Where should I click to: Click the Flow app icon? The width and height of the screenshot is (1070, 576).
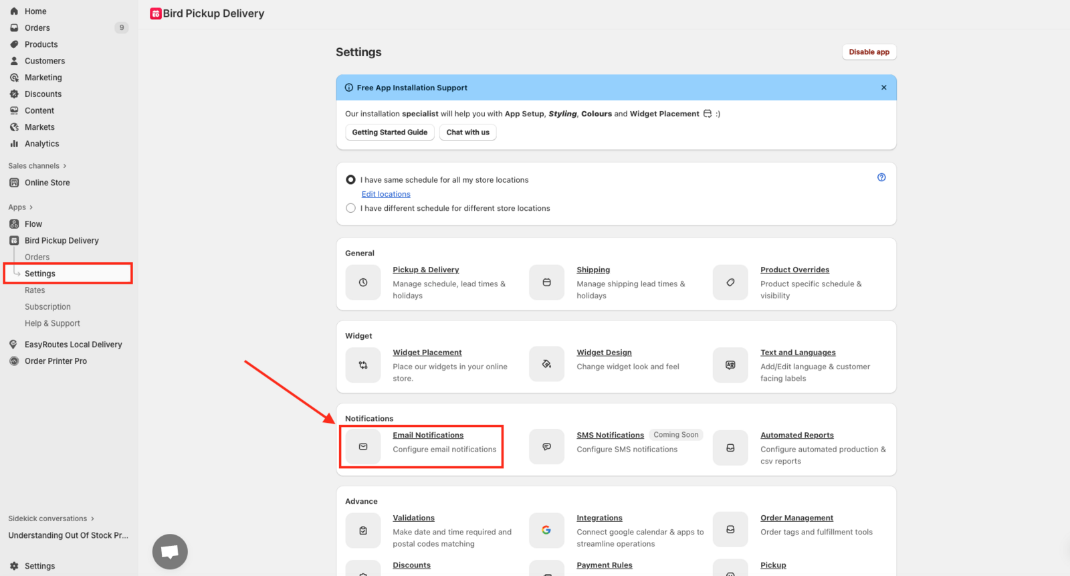tap(14, 224)
